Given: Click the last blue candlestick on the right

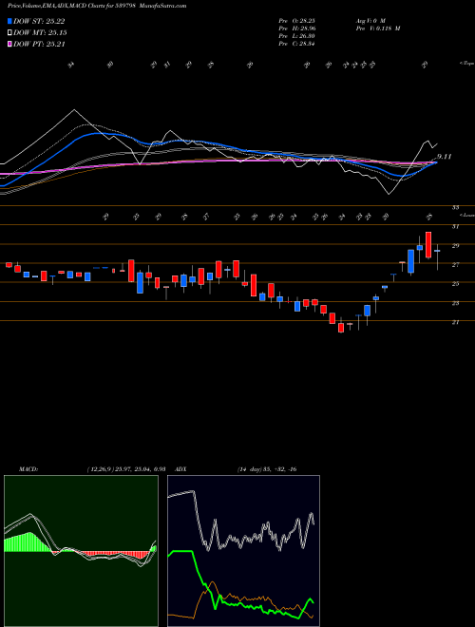Looking at the screenshot, I should pyautogui.click(x=437, y=251).
